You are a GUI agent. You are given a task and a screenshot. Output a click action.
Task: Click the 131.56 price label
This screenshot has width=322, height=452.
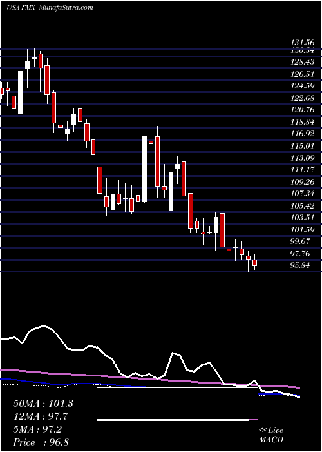[303, 43]
